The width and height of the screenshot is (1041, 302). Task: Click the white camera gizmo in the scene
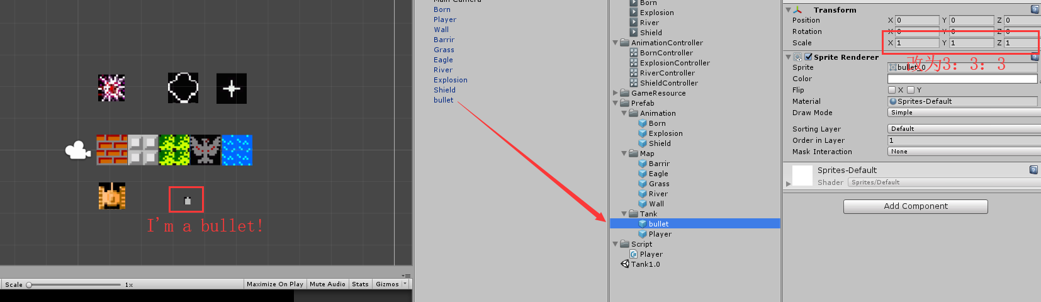tap(77, 150)
